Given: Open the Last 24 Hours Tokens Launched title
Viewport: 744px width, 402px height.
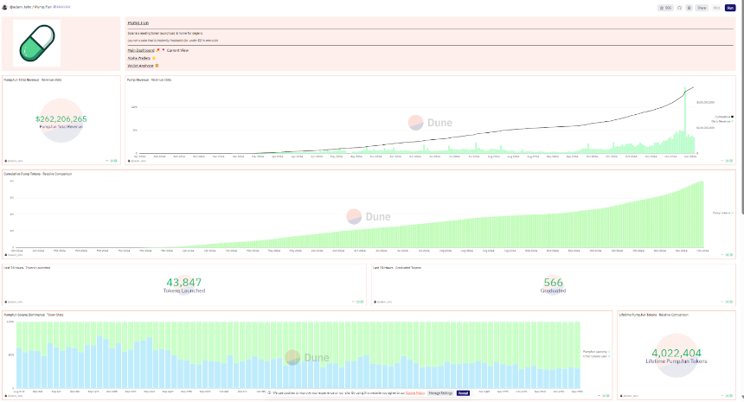Looking at the screenshot, I should click(27, 268).
